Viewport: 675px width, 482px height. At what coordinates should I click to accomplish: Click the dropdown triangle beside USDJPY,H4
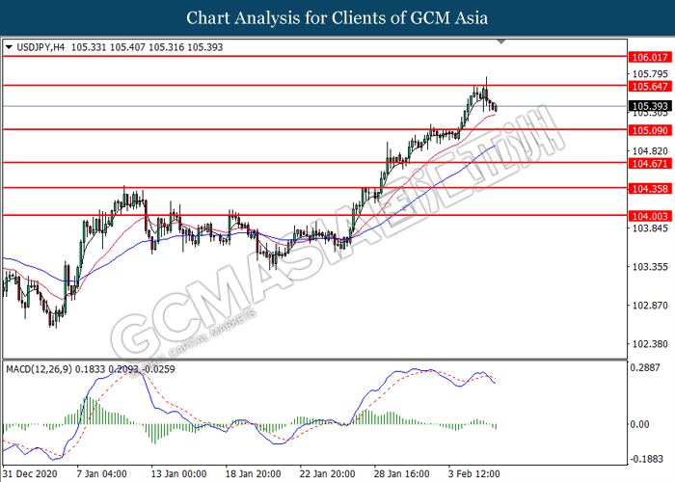pos(9,47)
